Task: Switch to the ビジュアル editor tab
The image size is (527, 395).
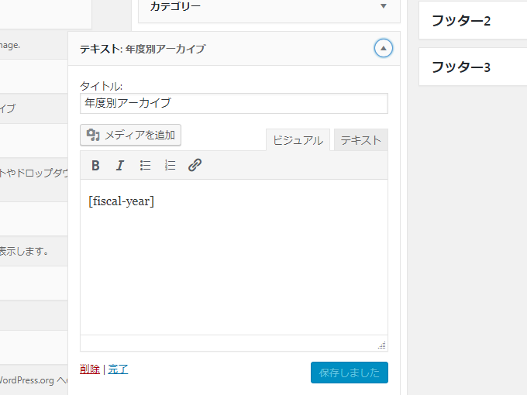Action: click(x=298, y=140)
